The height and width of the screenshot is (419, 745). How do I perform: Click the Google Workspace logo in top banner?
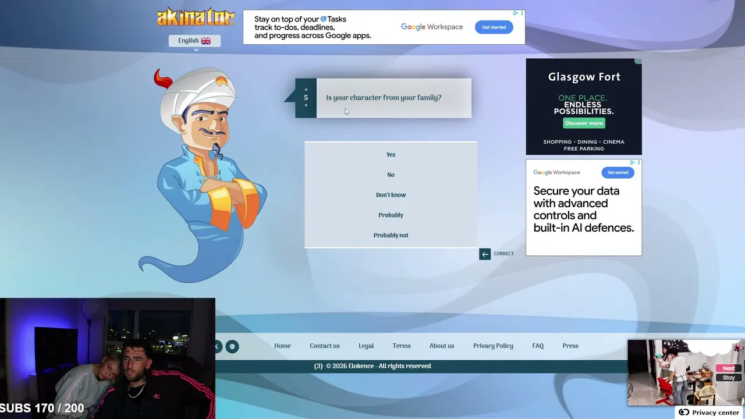pos(432,27)
